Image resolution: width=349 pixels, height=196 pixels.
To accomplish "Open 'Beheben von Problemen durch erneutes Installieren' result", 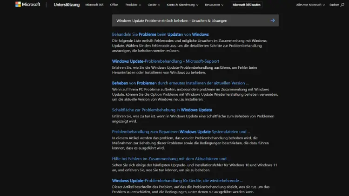I will (180, 83).
